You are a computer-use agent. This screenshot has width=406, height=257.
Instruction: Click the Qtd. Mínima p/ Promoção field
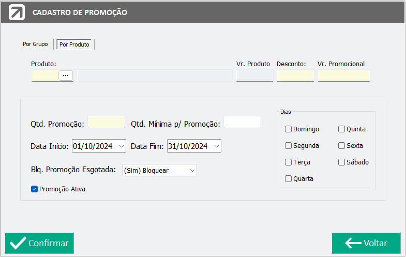click(242, 122)
